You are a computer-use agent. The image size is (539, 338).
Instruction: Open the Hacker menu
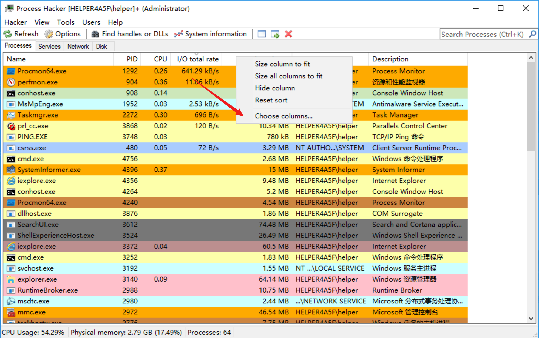pyautogui.click(x=16, y=22)
